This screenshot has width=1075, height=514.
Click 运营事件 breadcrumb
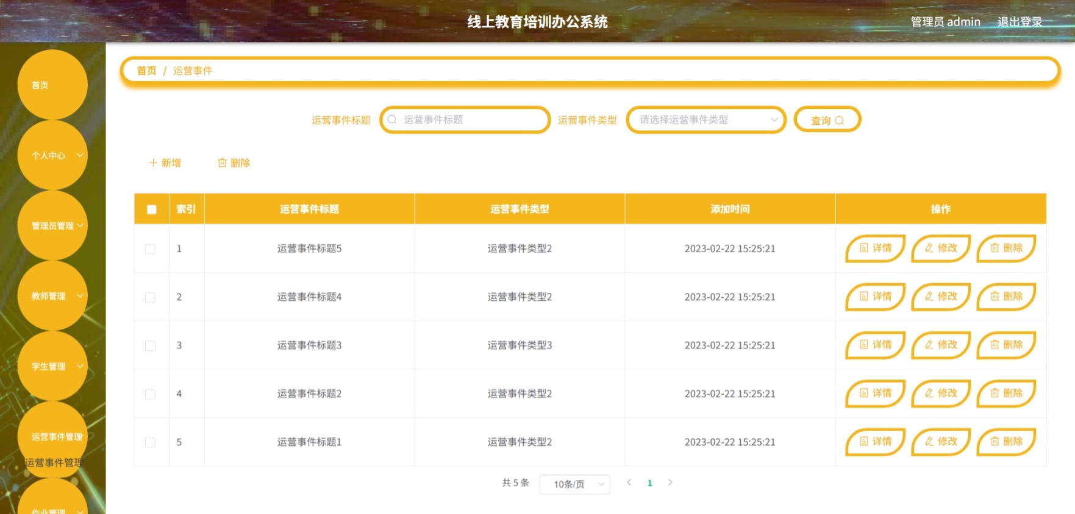tap(193, 71)
